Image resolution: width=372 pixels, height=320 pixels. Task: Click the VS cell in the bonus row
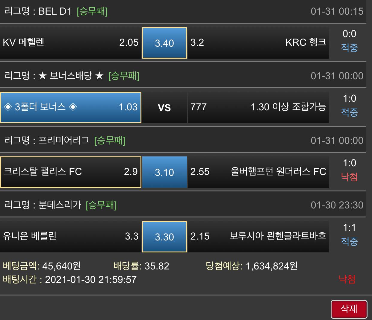pyautogui.click(x=164, y=108)
